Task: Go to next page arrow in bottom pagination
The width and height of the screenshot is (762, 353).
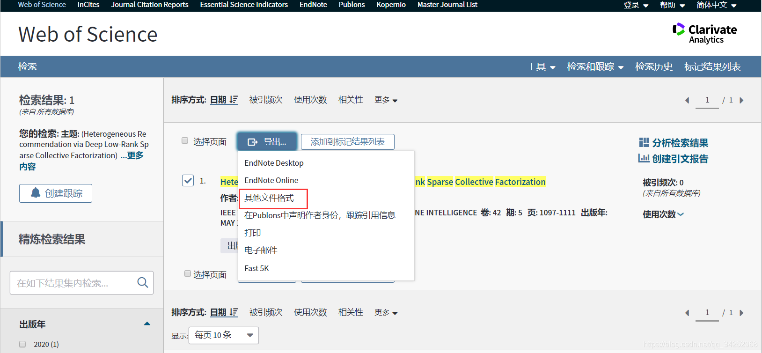Action: (741, 313)
